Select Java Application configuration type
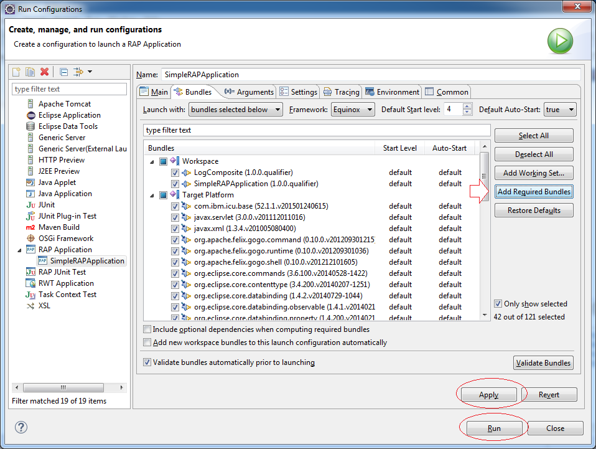596x449 pixels. (65, 194)
